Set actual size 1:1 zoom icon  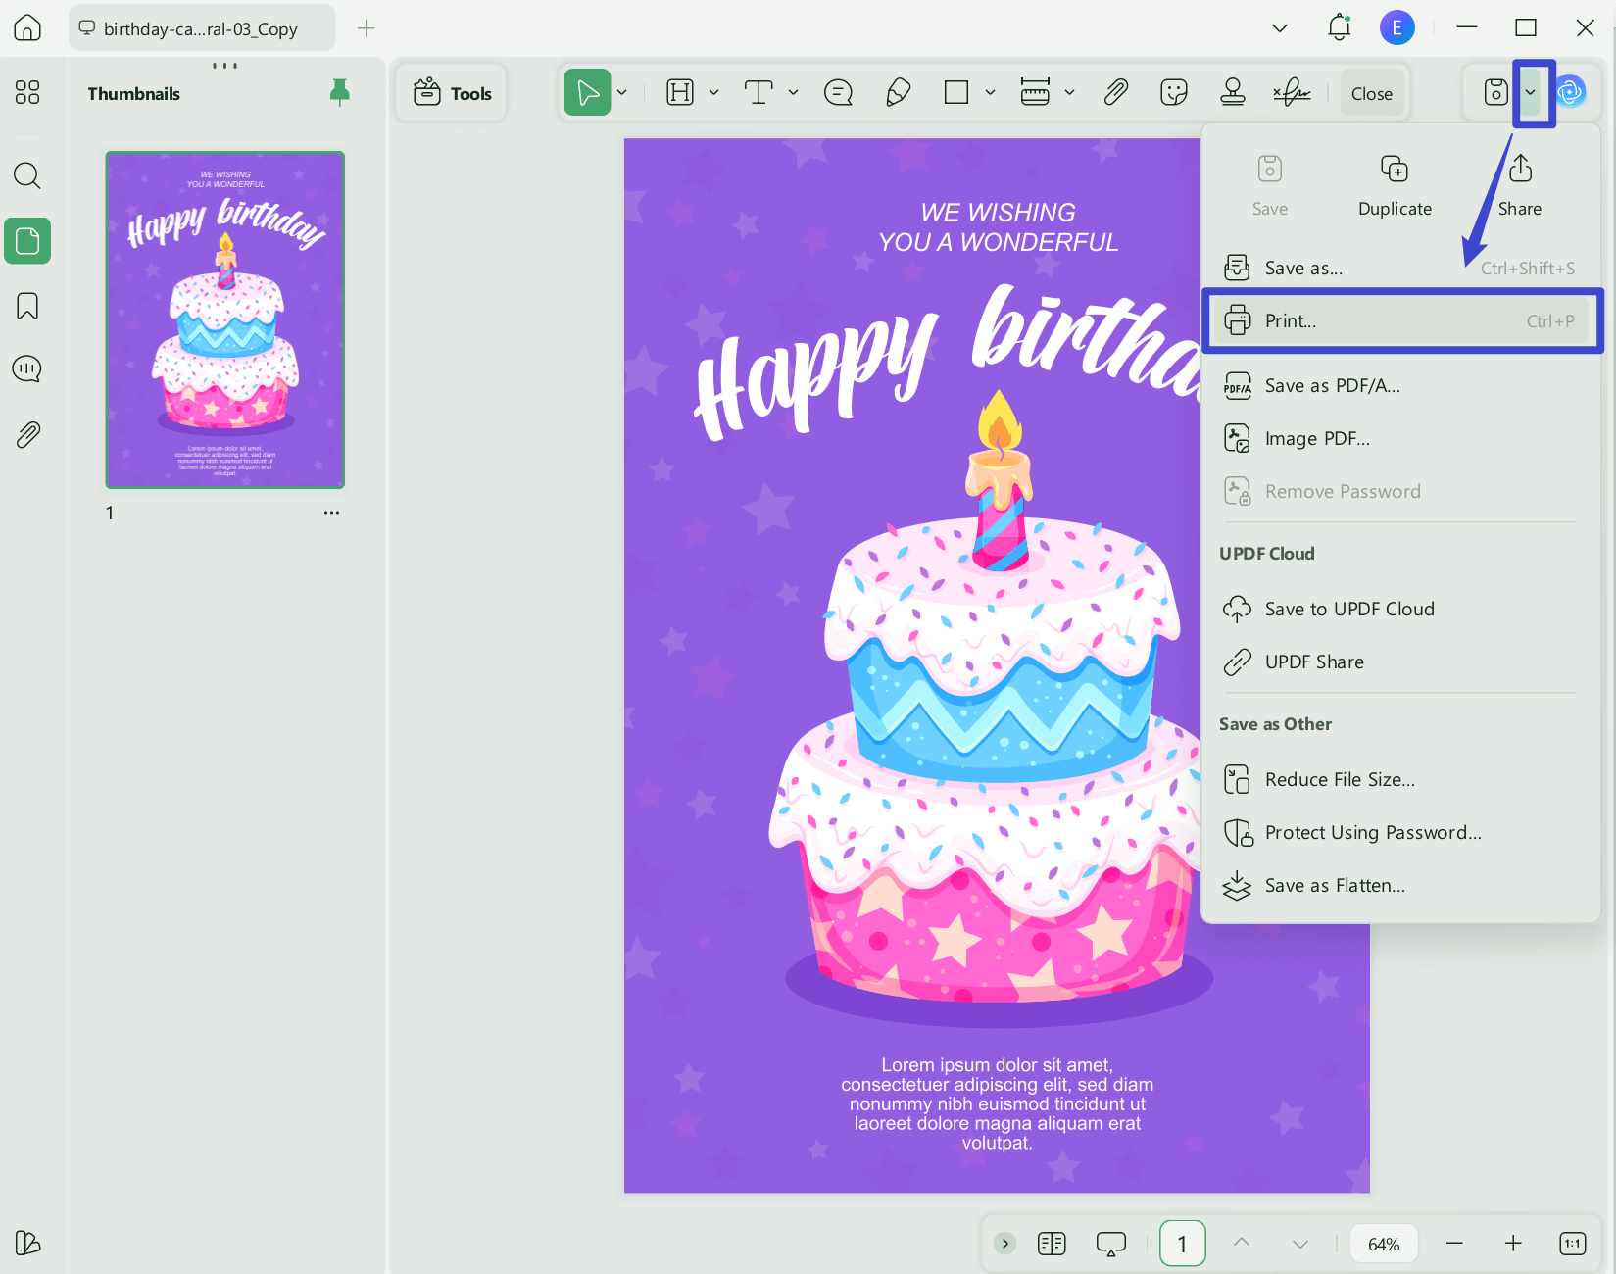[x=1572, y=1244]
